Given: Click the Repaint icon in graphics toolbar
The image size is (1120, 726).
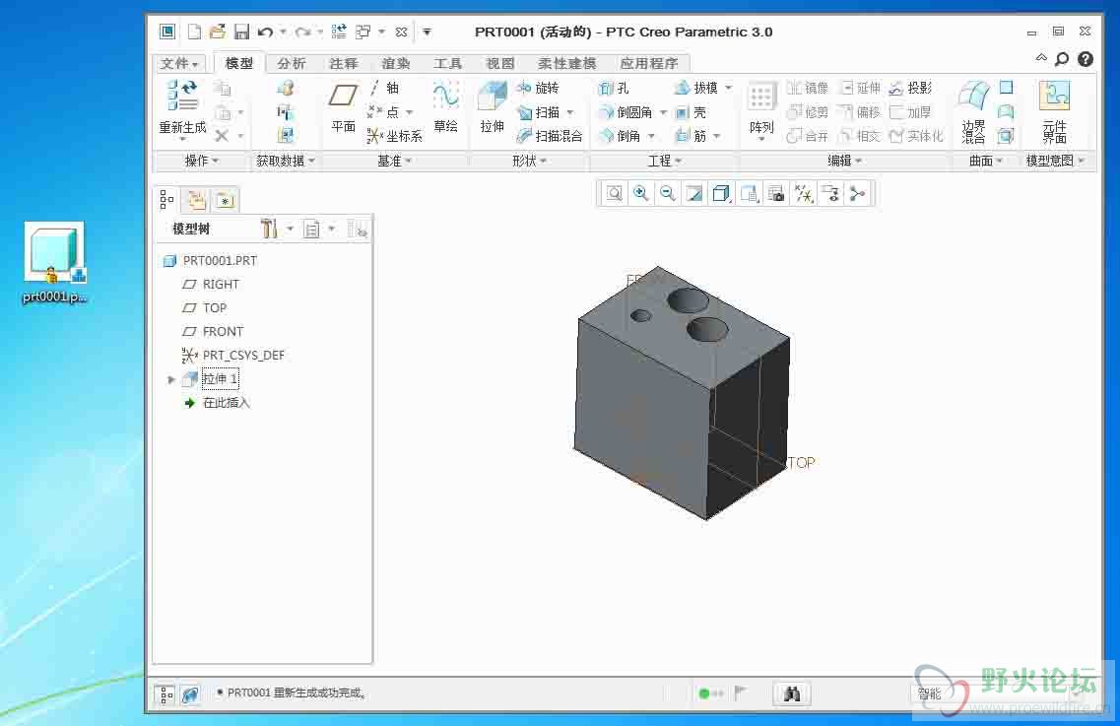Looking at the screenshot, I should click(693, 194).
